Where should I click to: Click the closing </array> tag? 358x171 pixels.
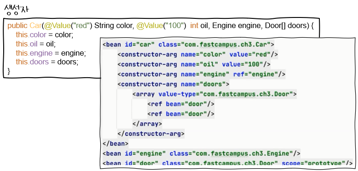click(147, 124)
